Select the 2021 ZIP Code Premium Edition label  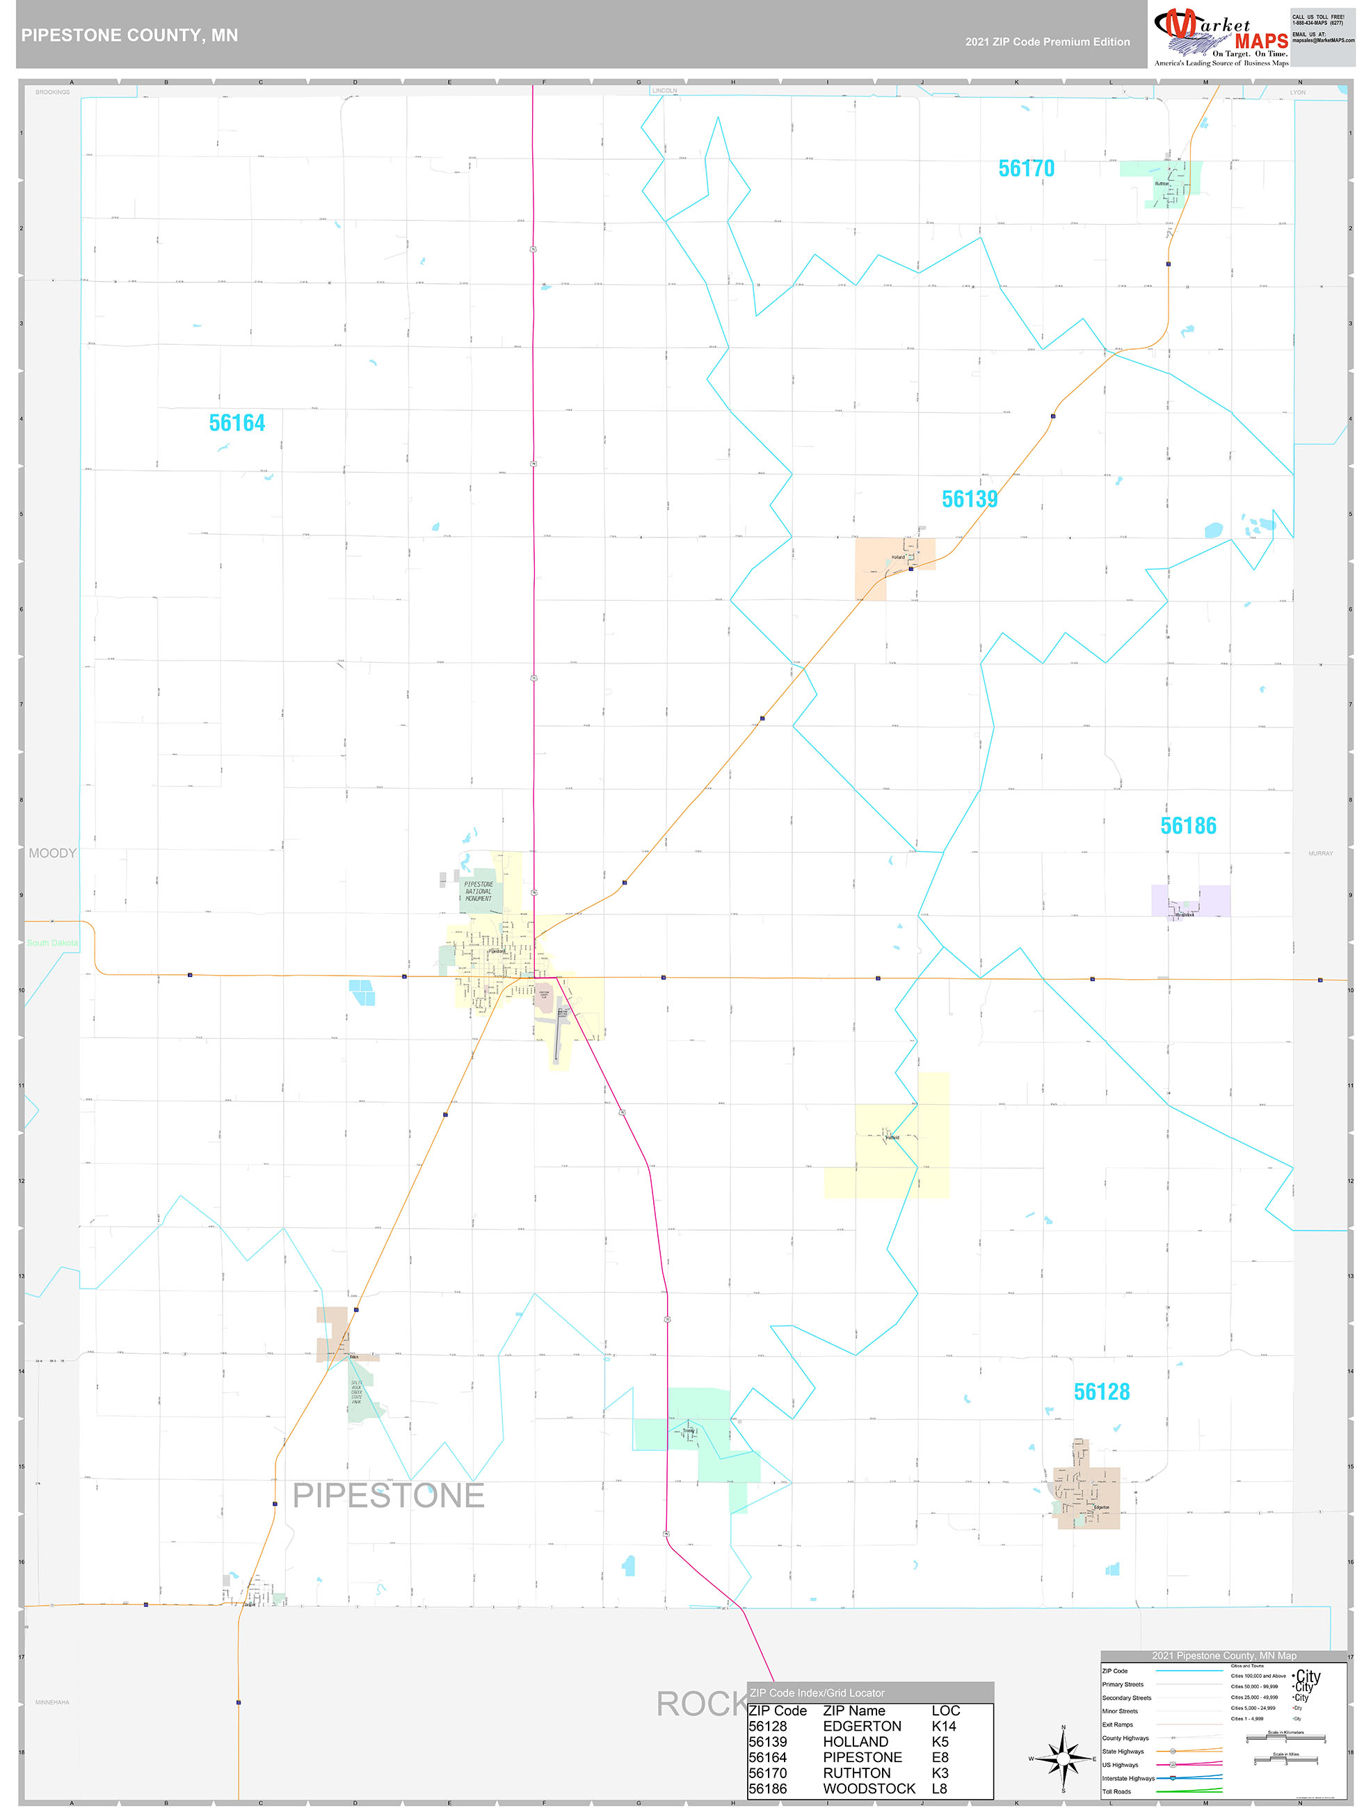1048,40
